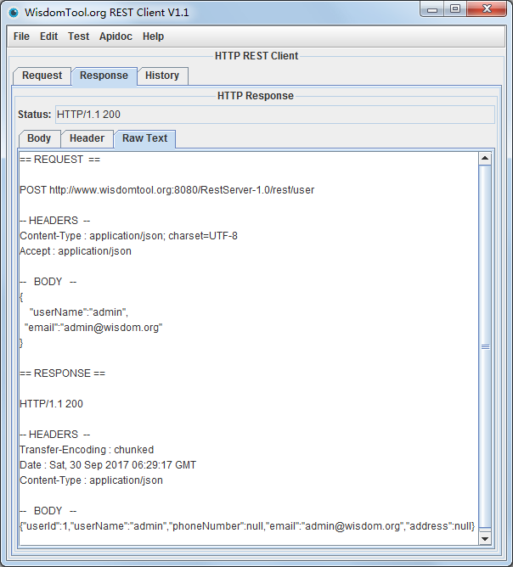Maximize the REST Client window

tap(455, 9)
